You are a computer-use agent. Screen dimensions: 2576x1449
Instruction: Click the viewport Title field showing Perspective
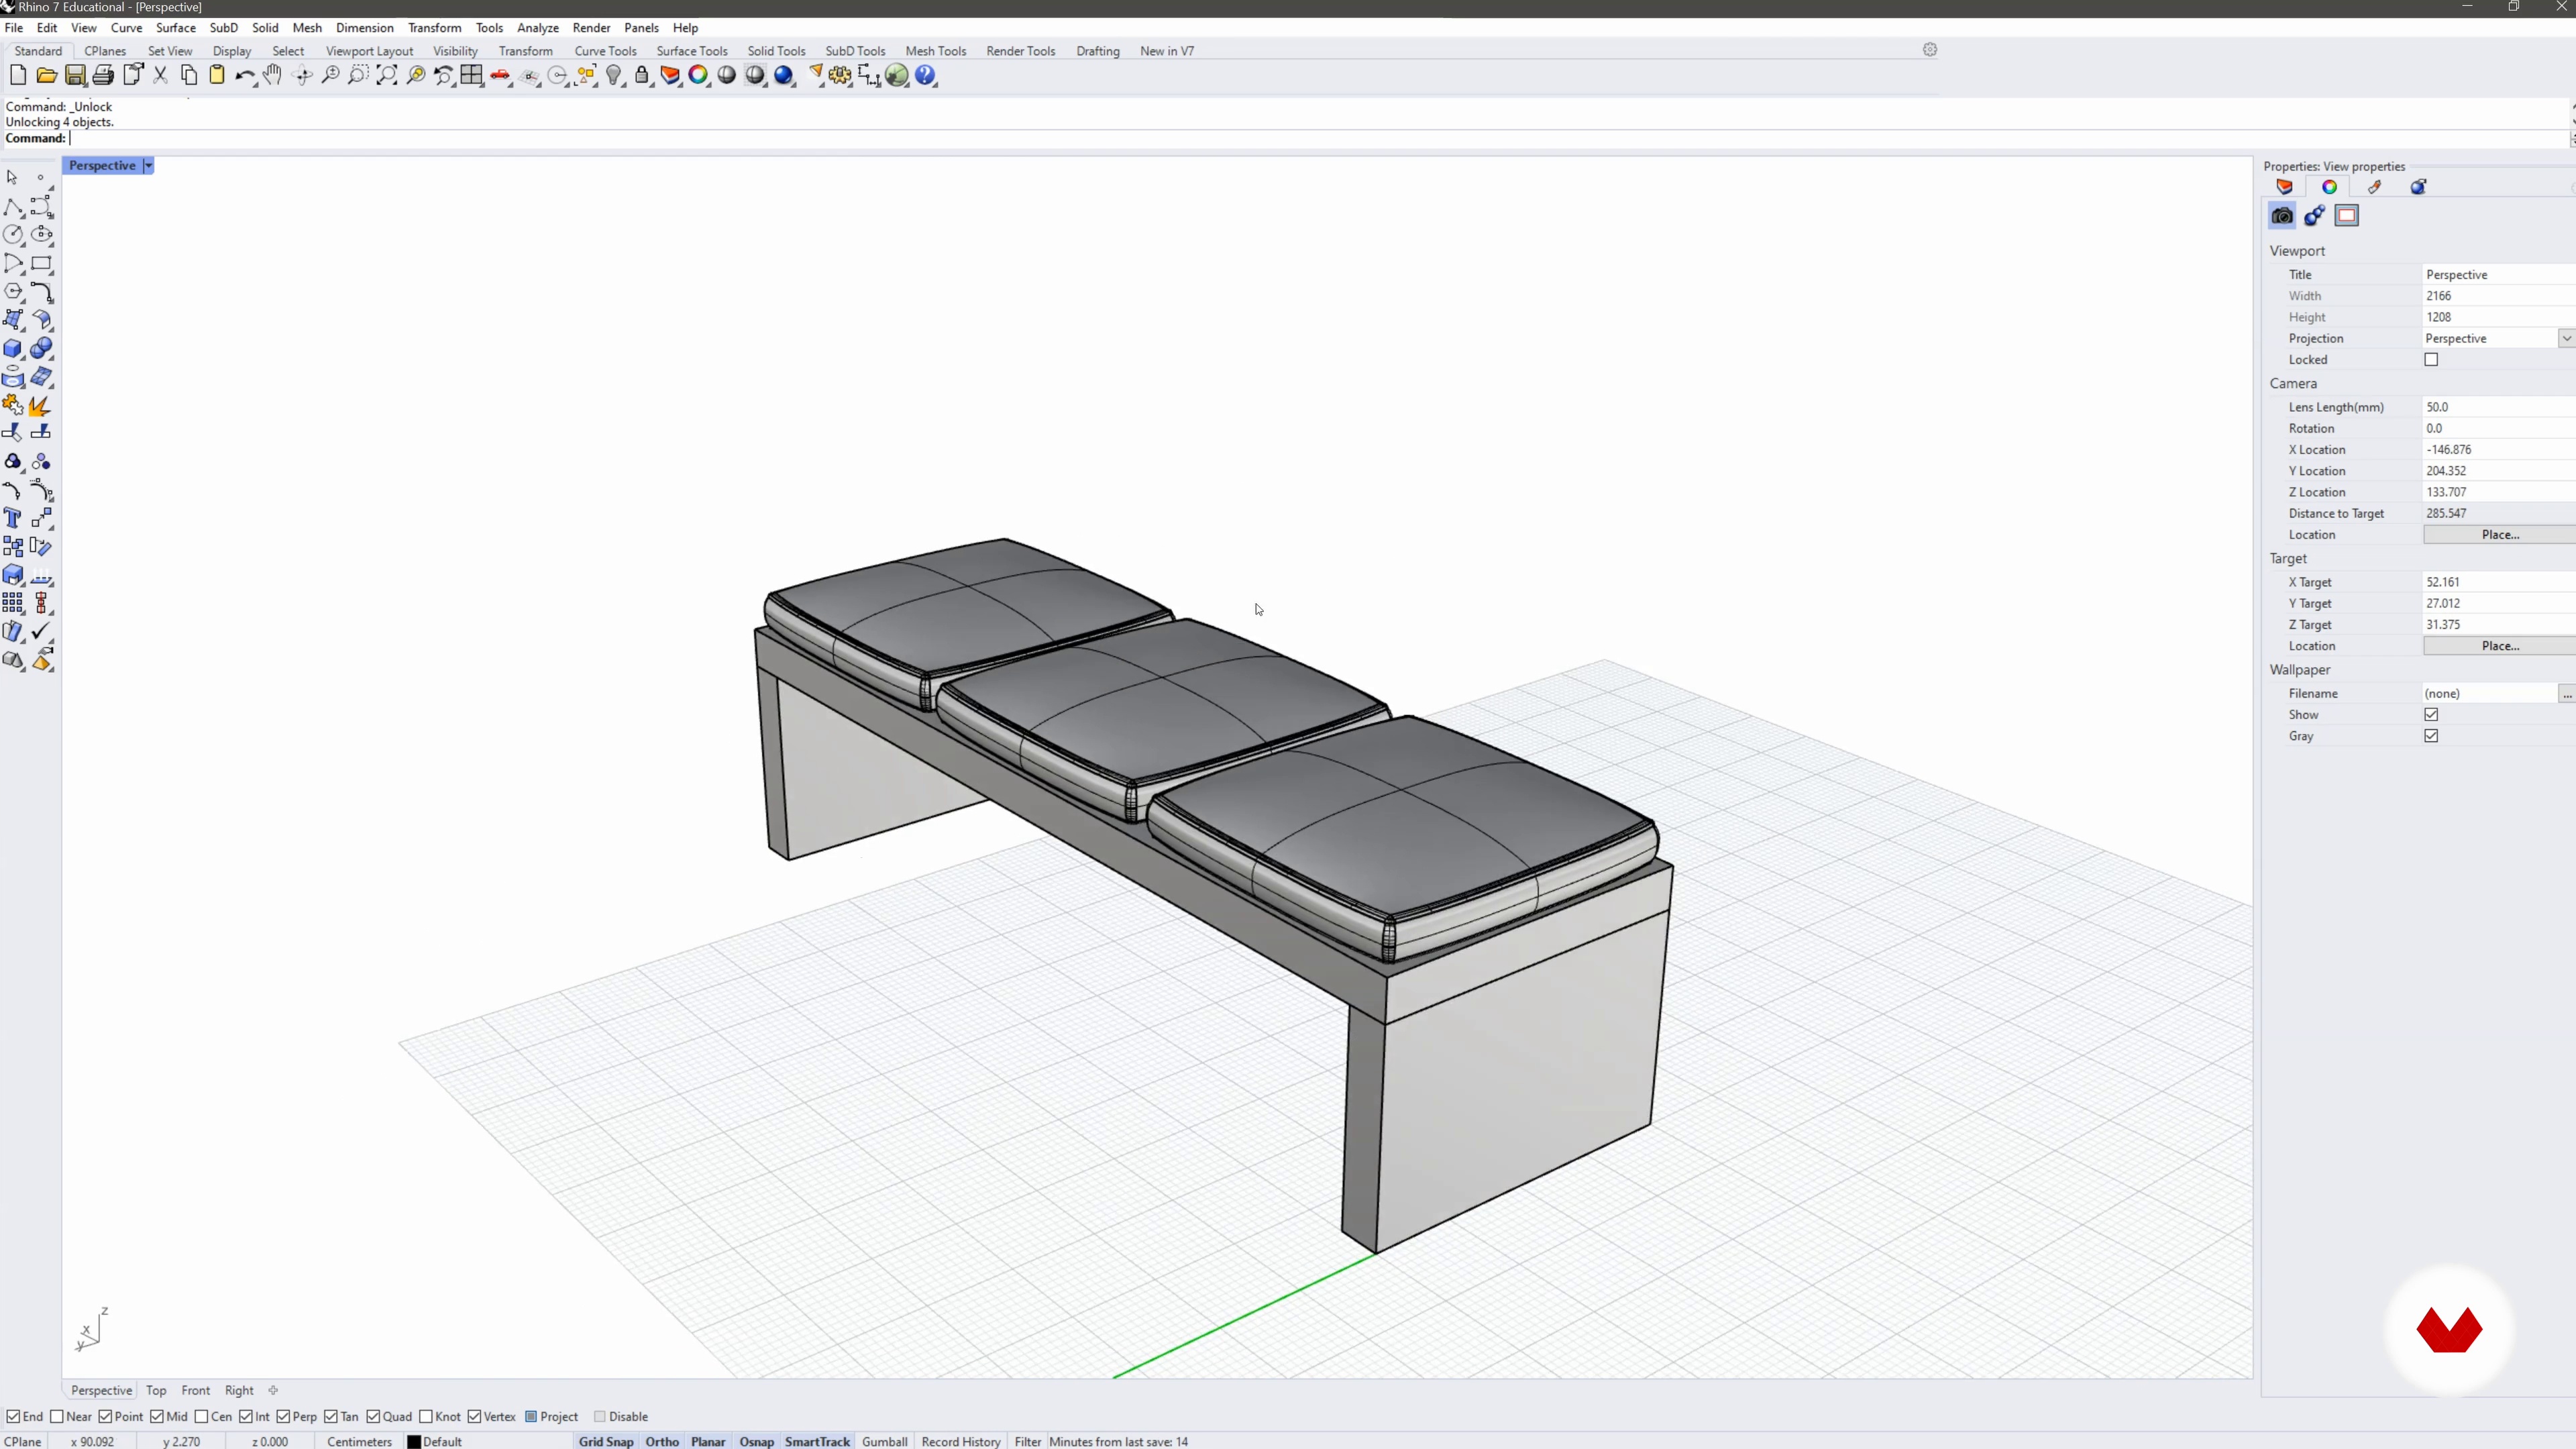click(x=2498, y=275)
